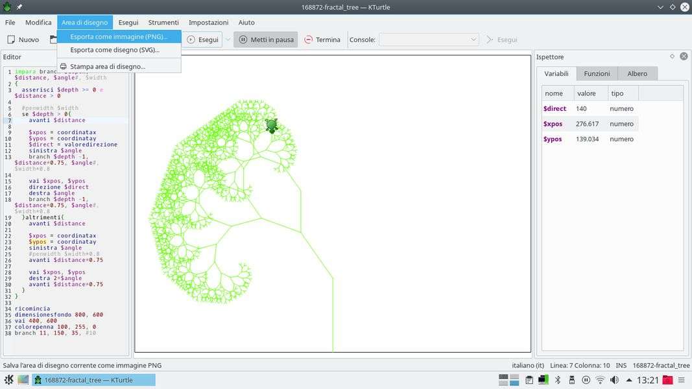
Task: Expand hidden system tray icons arrow
Action: tap(629, 380)
